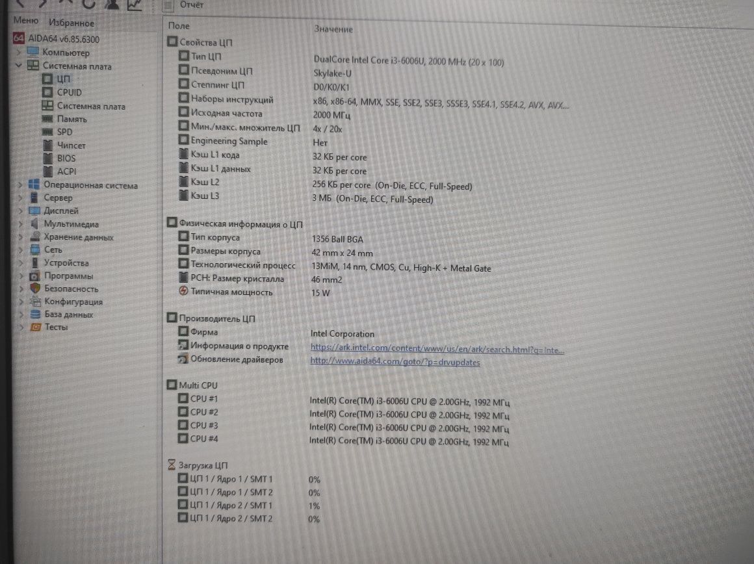
Task: Open the line chart toolbar icon
Action: click(134, 5)
